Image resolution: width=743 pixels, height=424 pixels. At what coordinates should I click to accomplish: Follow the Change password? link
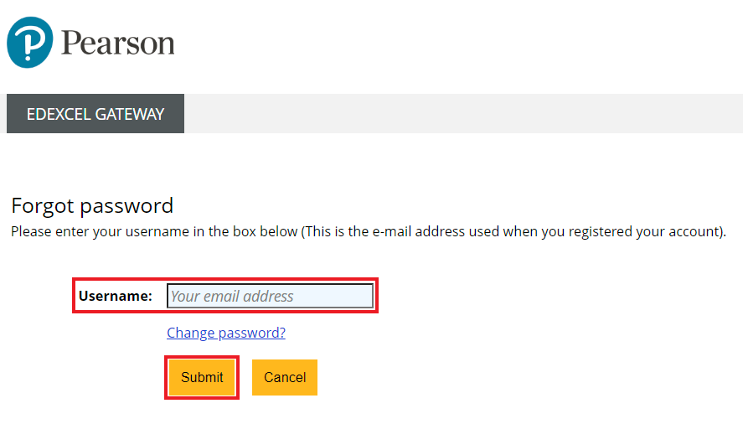(226, 333)
